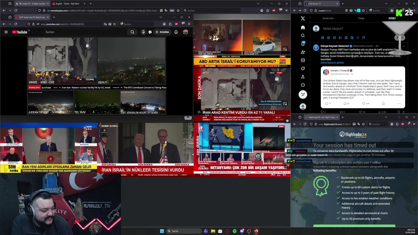Bookmark the youtube.com page with the star
418x235 pixels.
tap(115, 24)
